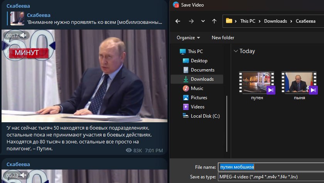Click the file name label 'пыня'

[x=299, y=98]
